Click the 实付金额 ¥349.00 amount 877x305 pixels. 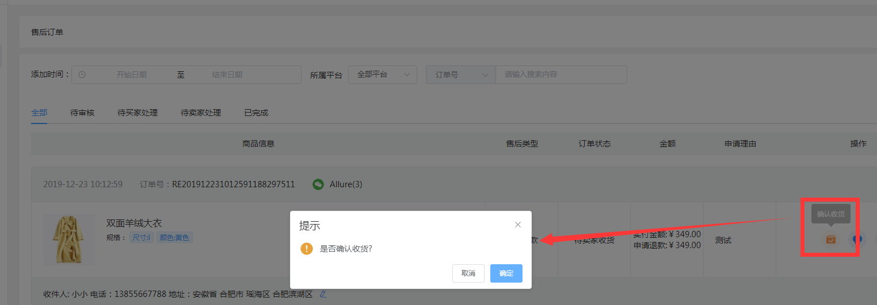(667, 234)
